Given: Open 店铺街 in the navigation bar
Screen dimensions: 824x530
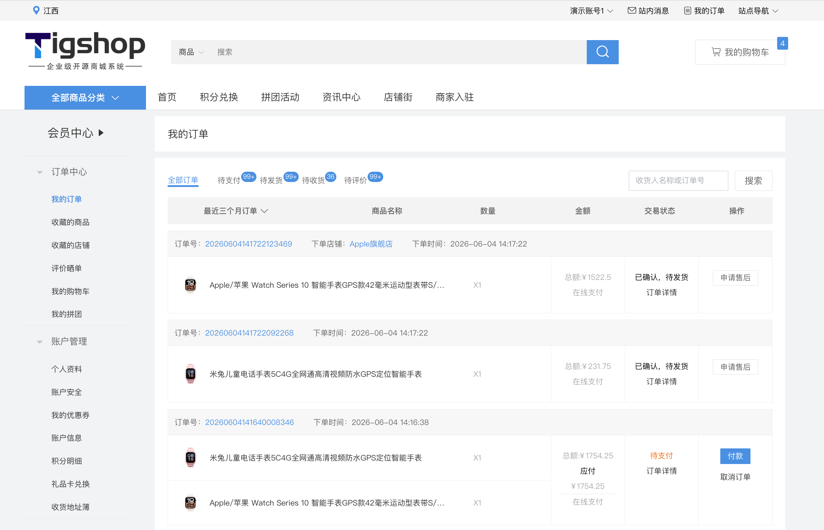Looking at the screenshot, I should [x=398, y=97].
